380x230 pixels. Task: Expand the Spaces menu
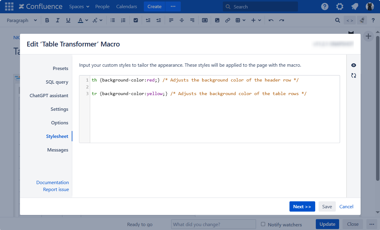point(79,7)
